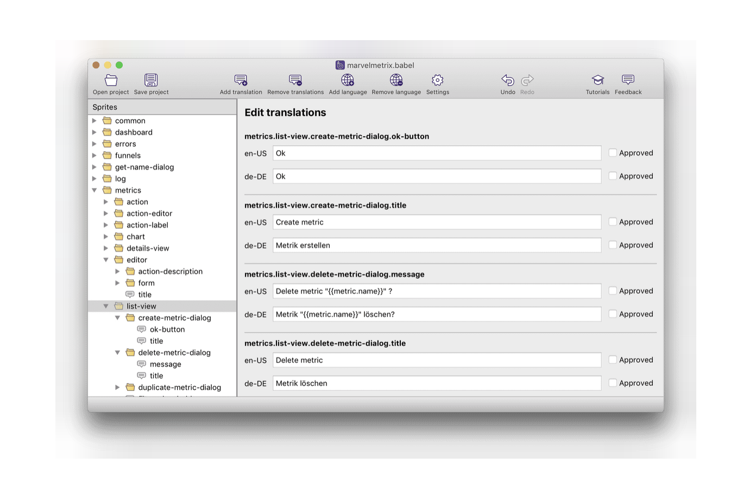This screenshot has width=743, height=502.
Task: Click the Add language globe icon
Action: pos(348,80)
